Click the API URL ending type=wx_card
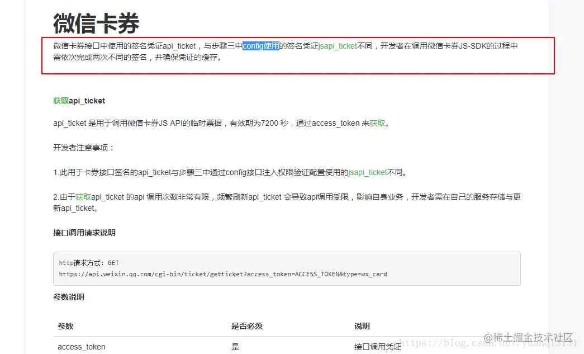Screen dimensions: 584x354 pos(223,274)
